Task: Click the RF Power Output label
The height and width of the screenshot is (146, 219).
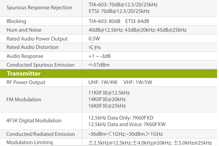Action: 26,82
